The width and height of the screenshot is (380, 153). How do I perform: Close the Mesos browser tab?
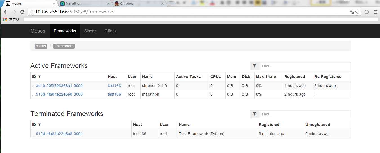pyautogui.click(x=54, y=4)
